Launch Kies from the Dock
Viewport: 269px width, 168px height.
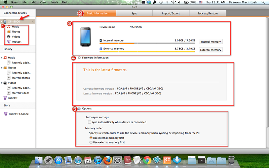coord(167,160)
